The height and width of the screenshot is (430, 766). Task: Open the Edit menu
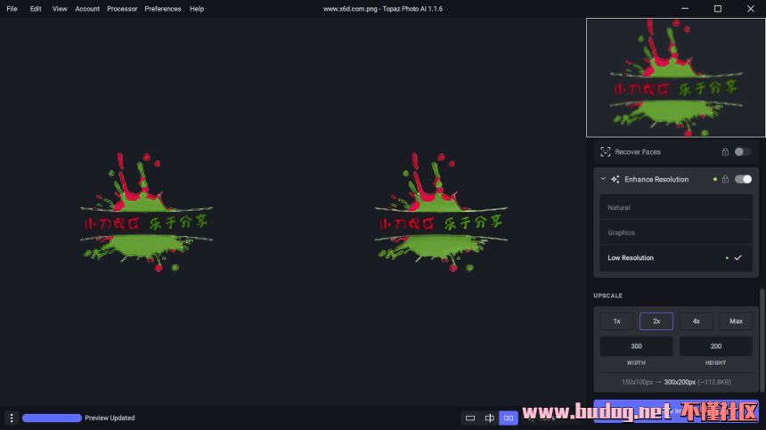(35, 9)
